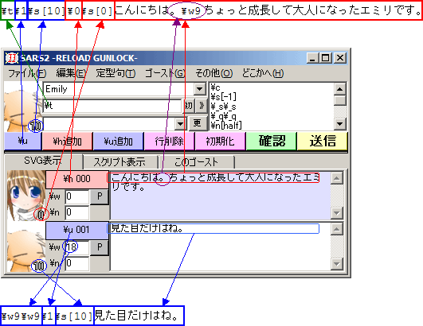The image size is (423, 326).
Task: Click the cat surface thumbnail beside Emily dropdown
Action: [x=23, y=107]
